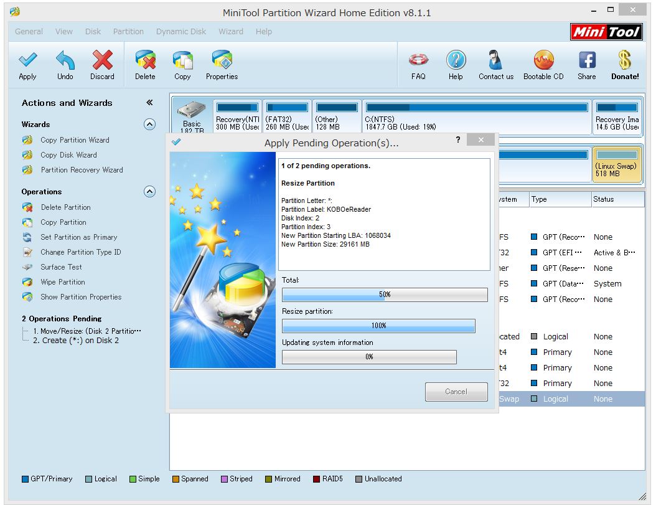
Task: Click the Basic disk drive icon
Action: [192, 110]
